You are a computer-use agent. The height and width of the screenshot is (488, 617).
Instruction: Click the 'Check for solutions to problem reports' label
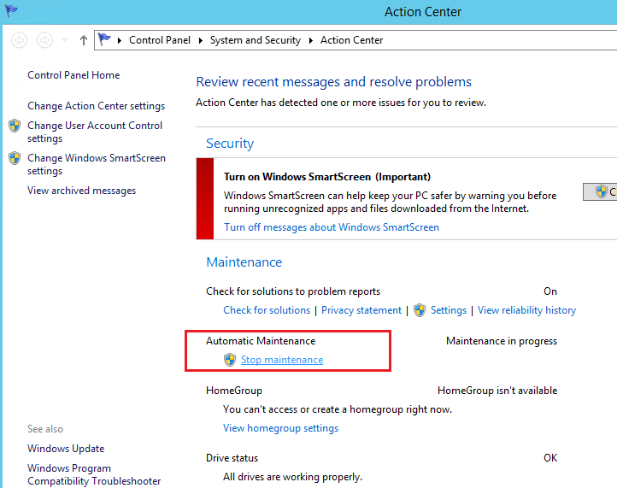(293, 291)
